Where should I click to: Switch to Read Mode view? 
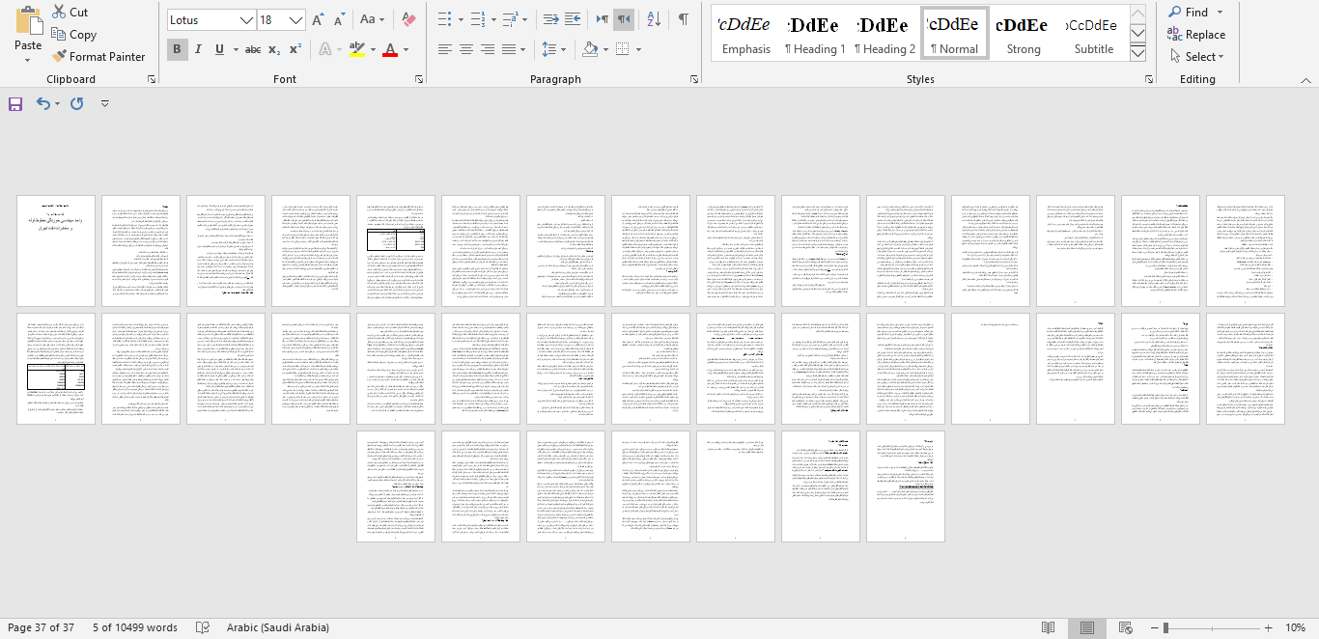[1049, 627]
